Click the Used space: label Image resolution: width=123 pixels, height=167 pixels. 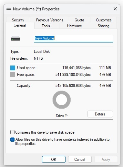(x=27, y=68)
